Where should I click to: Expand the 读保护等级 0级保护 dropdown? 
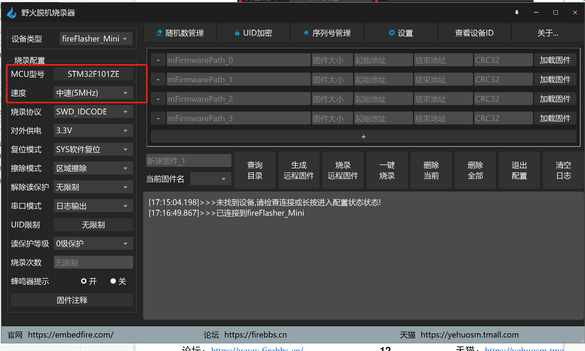(x=93, y=243)
